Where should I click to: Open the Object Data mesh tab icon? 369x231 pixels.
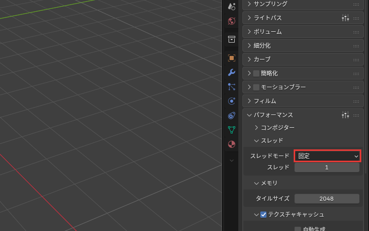click(x=232, y=130)
